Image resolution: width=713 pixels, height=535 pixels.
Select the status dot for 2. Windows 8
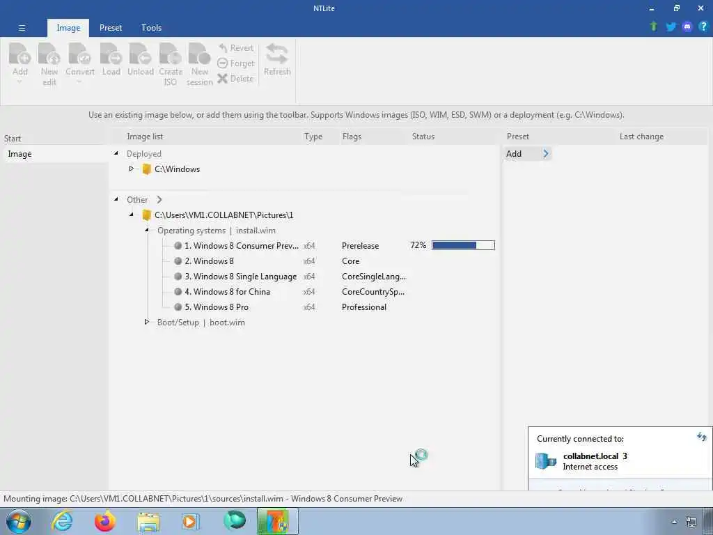[178, 261]
